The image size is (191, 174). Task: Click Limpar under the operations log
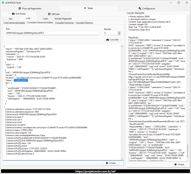click(x=179, y=164)
